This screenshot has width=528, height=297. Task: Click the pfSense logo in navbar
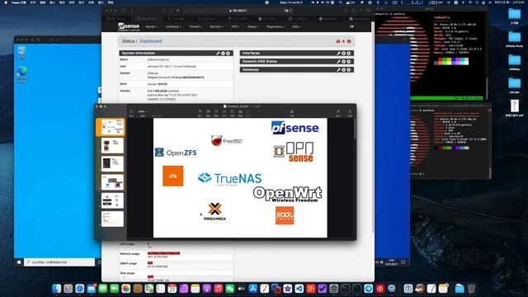(x=129, y=26)
